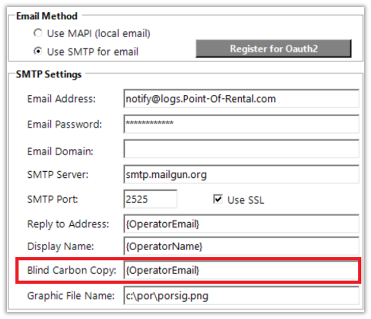Select the Use SMTP for email option
The image size is (371, 319).
(x=37, y=51)
